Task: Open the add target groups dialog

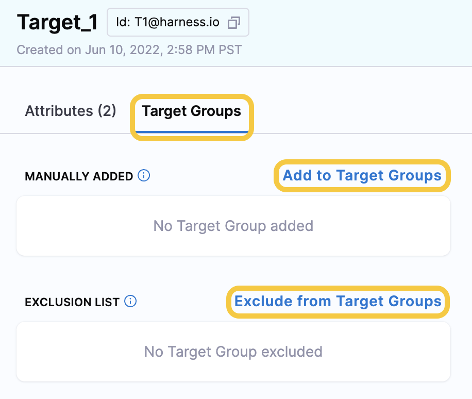Action: (362, 176)
